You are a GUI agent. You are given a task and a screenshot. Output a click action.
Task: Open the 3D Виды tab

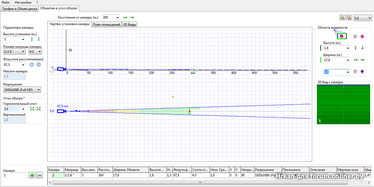[x=129, y=24]
